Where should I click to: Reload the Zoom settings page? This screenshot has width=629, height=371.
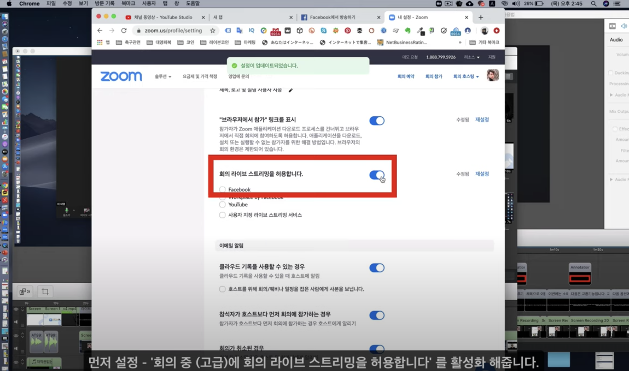click(124, 31)
